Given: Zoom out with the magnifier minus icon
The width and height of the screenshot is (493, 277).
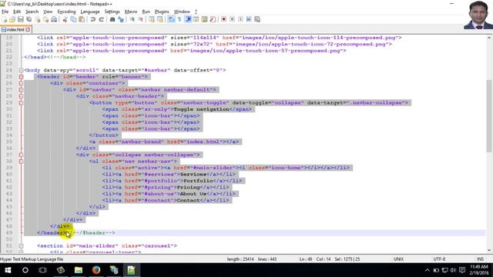Looking at the screenshot, I should 140,19.
